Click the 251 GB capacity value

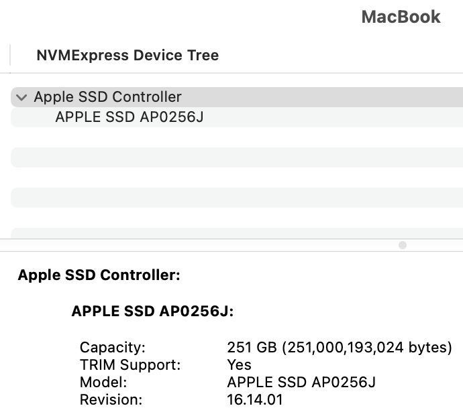[x=340, y=348]
